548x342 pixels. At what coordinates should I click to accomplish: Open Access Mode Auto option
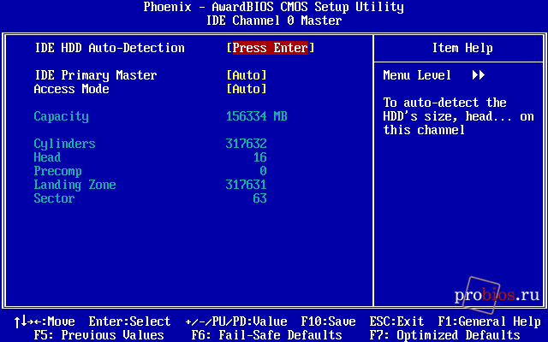click(x=247, y=89)
